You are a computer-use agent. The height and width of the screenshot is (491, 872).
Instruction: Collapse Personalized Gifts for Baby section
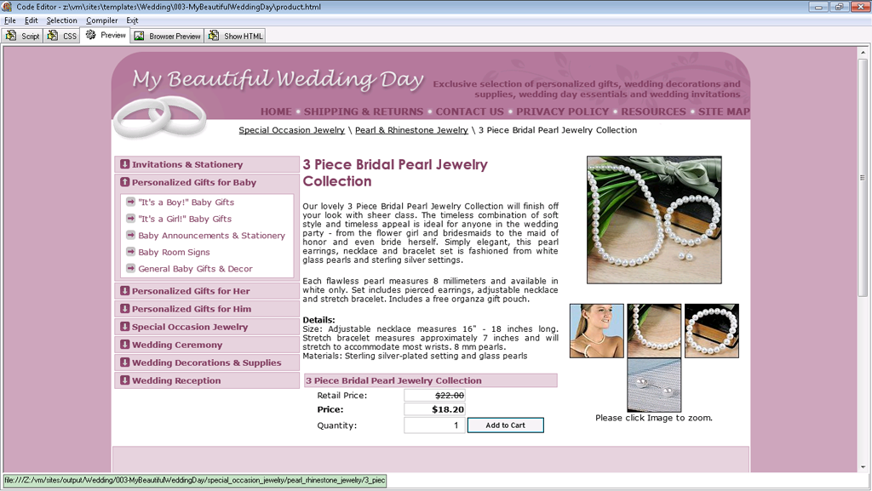point(125,182)
